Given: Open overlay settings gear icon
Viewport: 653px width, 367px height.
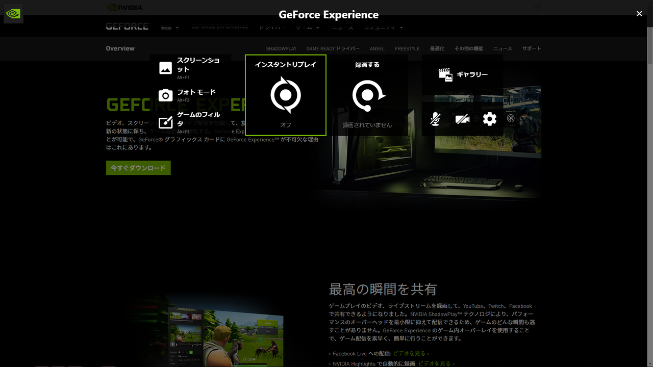Looking at the screenshot, I should [x=490, y=119].
